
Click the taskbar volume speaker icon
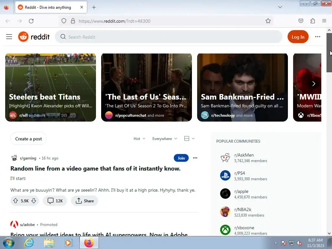click(x=299, y=243)
